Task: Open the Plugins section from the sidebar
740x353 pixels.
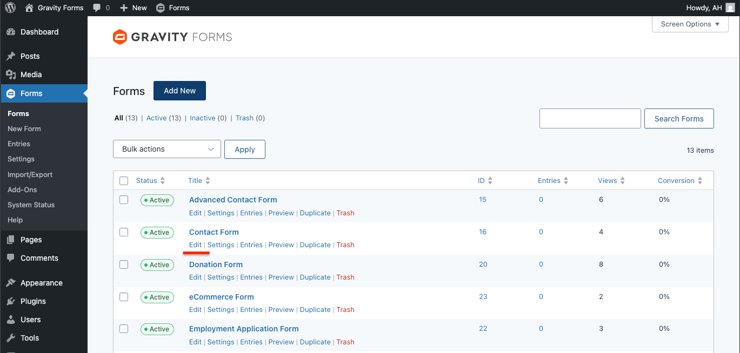Action: 32,301
